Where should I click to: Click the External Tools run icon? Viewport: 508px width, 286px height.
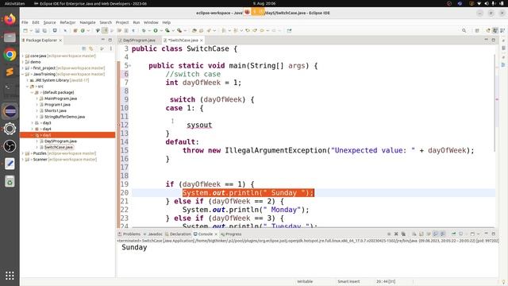click(x=179, y=30)
